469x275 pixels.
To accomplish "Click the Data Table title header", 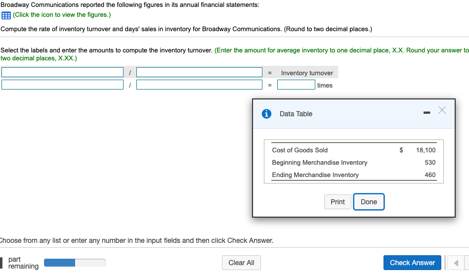I will click(x=296, y=114).
